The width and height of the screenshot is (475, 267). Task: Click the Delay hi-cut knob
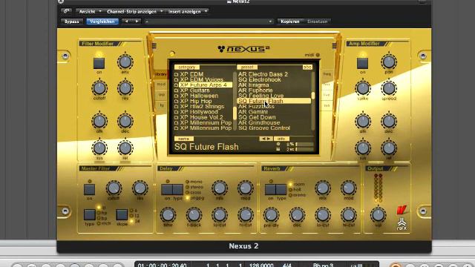coord(246,215)
